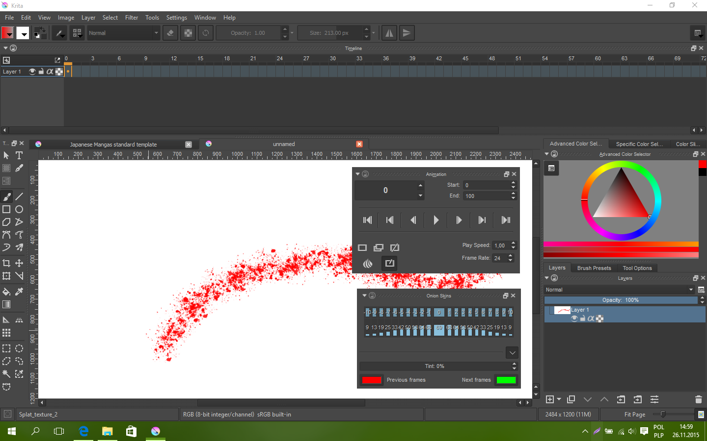Image resolution: width=707 pixels, height=441 pixels.
Task: Open Layers docker blending mode dropdown
Action: [x=620, y=290]
